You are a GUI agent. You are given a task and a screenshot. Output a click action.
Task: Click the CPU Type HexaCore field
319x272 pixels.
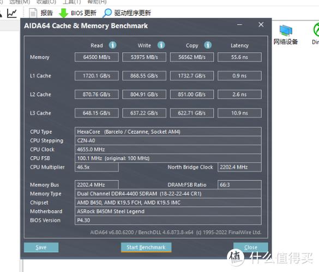tap(168, 132)
